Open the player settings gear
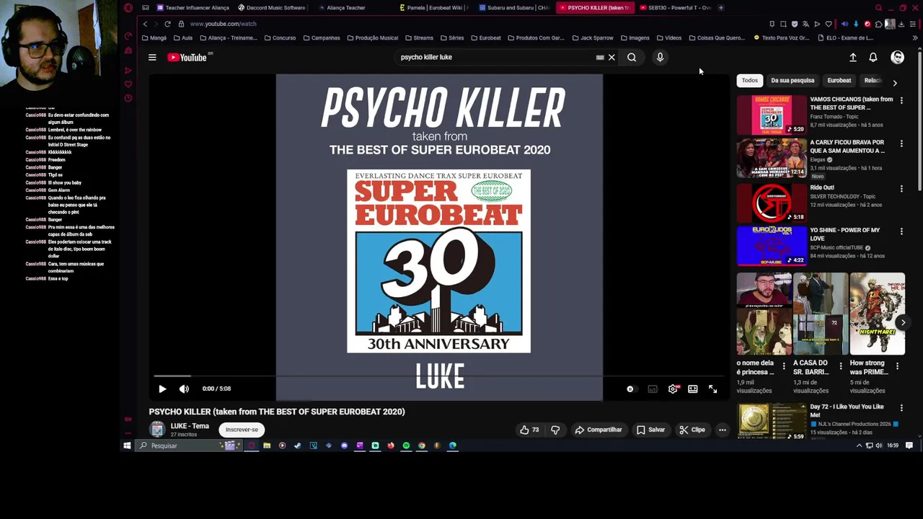This screenshot has width=923, height=519. click(673, 389)
